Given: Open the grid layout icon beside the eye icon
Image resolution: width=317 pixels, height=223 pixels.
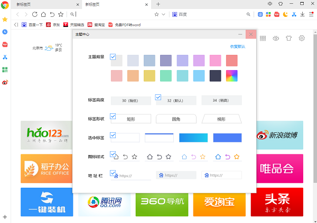Looking at the screenshot, I should click(262, 38).
